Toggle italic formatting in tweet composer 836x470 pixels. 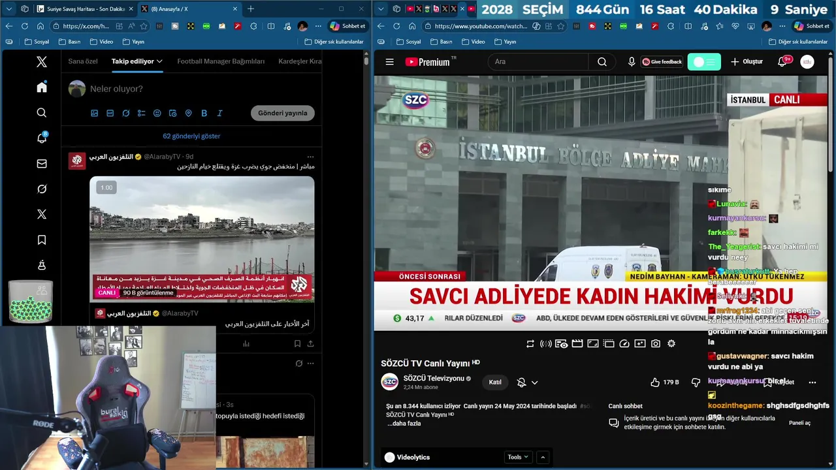(219, 113)
